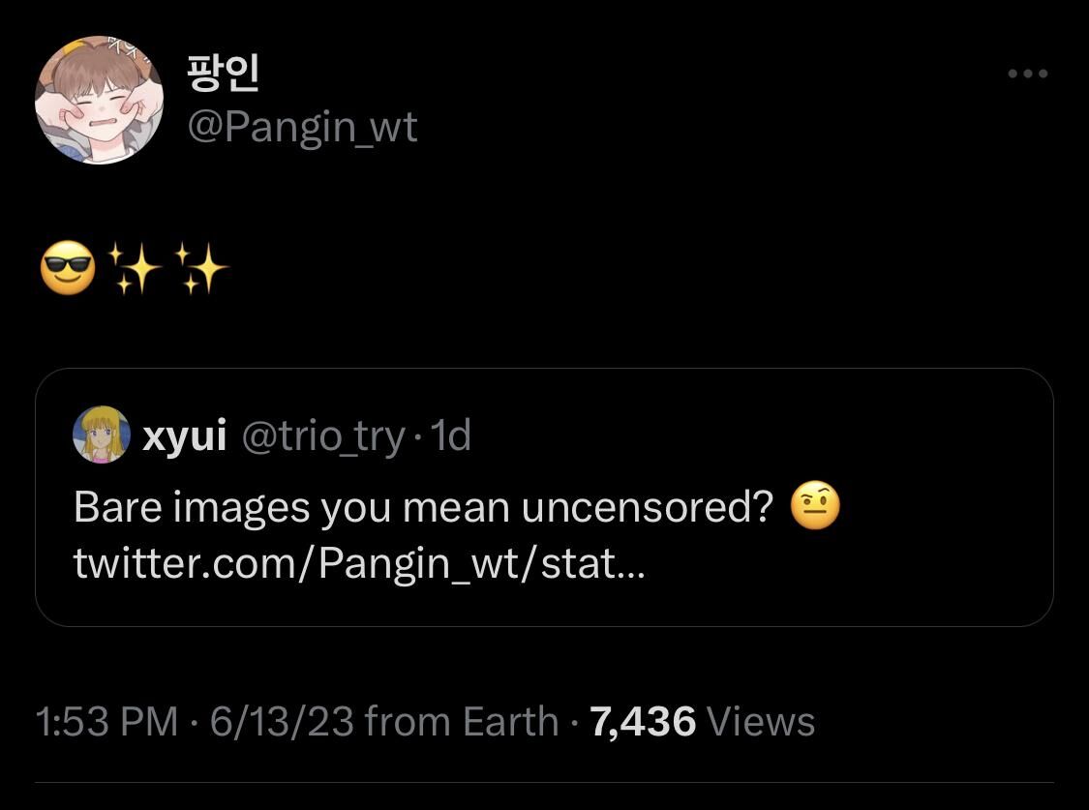The width and height of the screenshot is (1089, 810).
Task: Click the xyui display name
Action: point(184,436)
